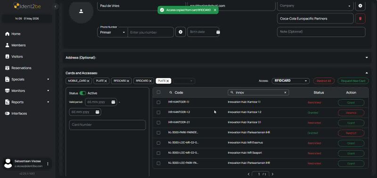Screen dimensions: 377x178
Task: Grant access for MR Erasmus row
Action: coord(351,143)
